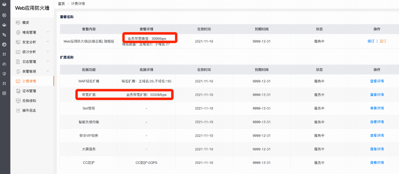Click the globe icon beside 域名管理
The width and height of the screenshot is (399, 174).
[18, 32]
